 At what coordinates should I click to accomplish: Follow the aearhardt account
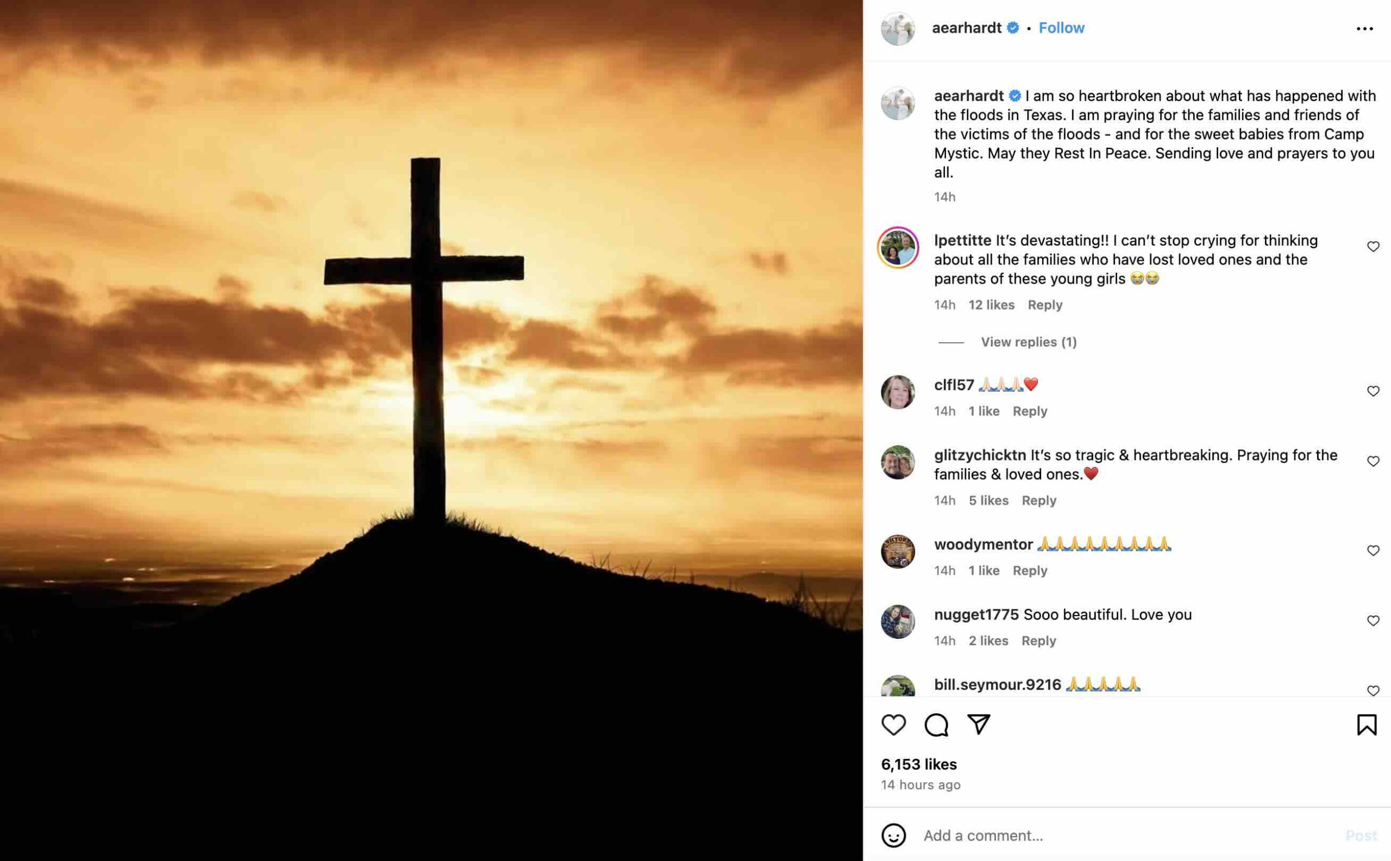[x=1061, y=28]
